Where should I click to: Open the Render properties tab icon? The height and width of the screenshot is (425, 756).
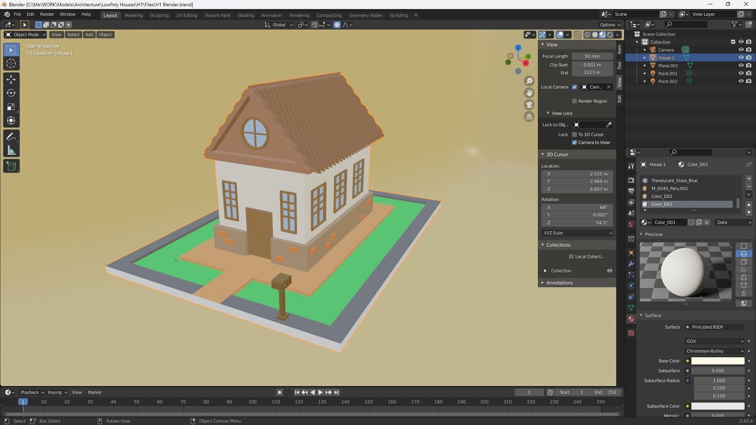(x=631, y=180)
